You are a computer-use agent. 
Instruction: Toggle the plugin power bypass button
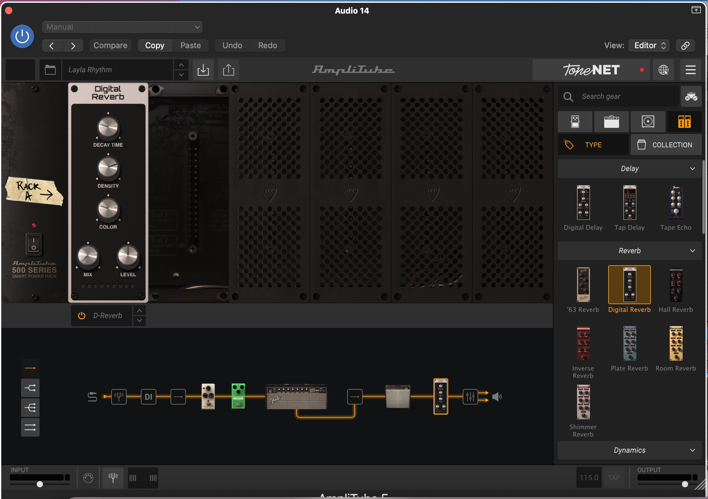pos(22,36)
